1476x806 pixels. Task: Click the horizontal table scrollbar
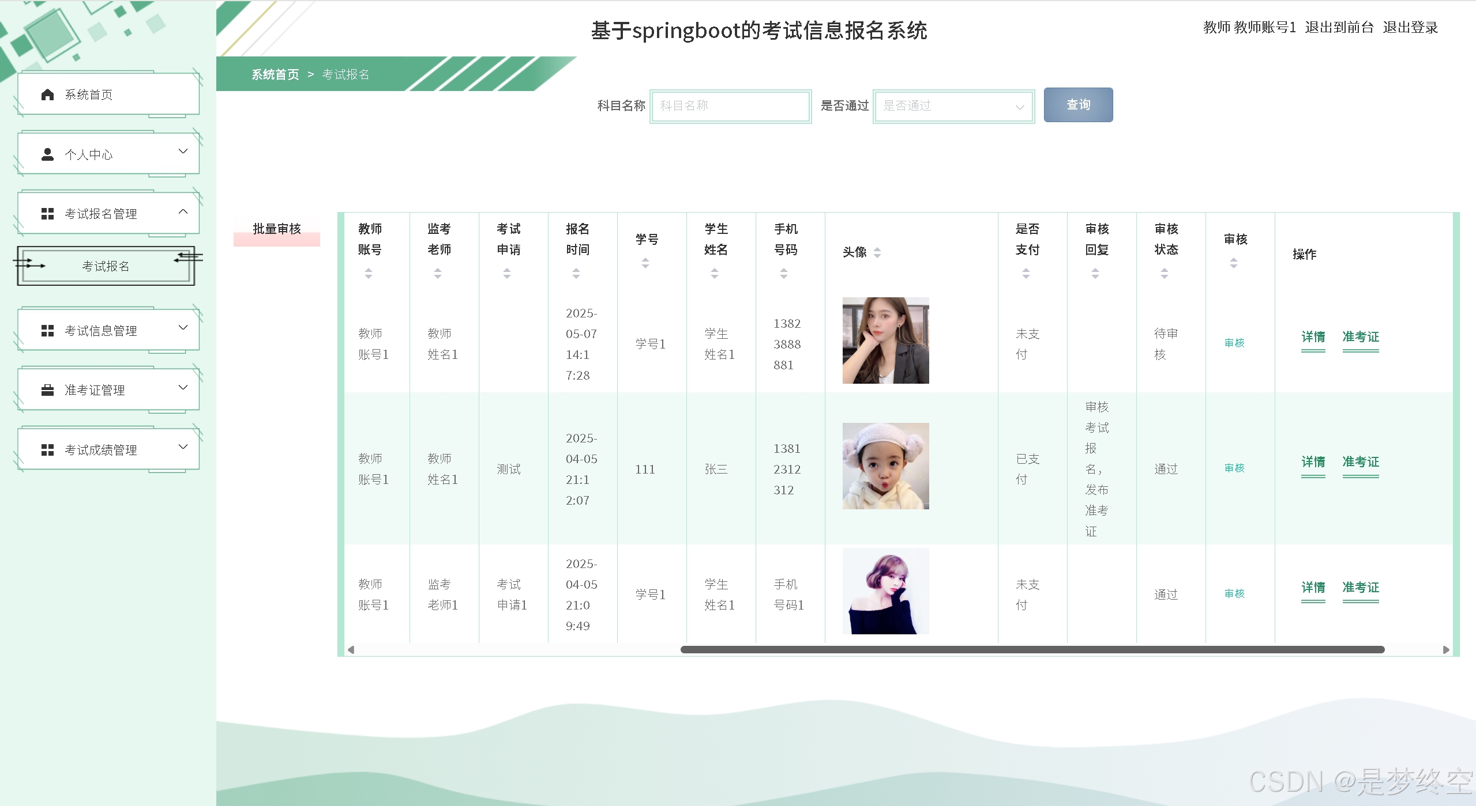[1032, 650]
